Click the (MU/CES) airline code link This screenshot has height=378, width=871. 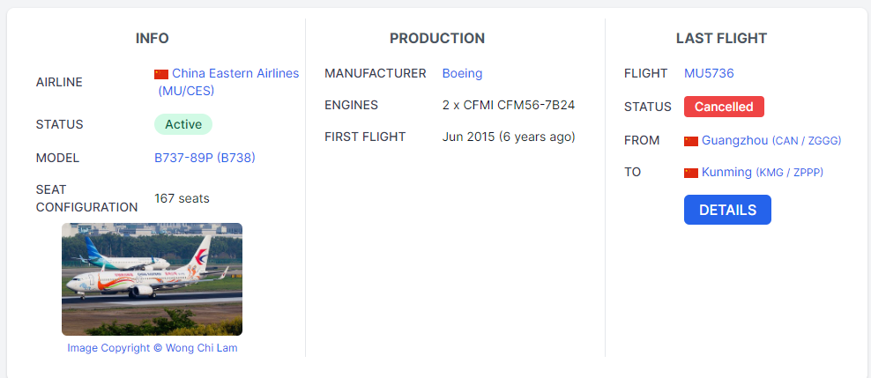coord(186,91)
